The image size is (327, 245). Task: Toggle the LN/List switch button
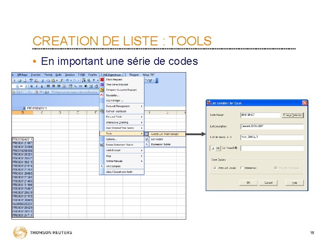click(215, 148)
